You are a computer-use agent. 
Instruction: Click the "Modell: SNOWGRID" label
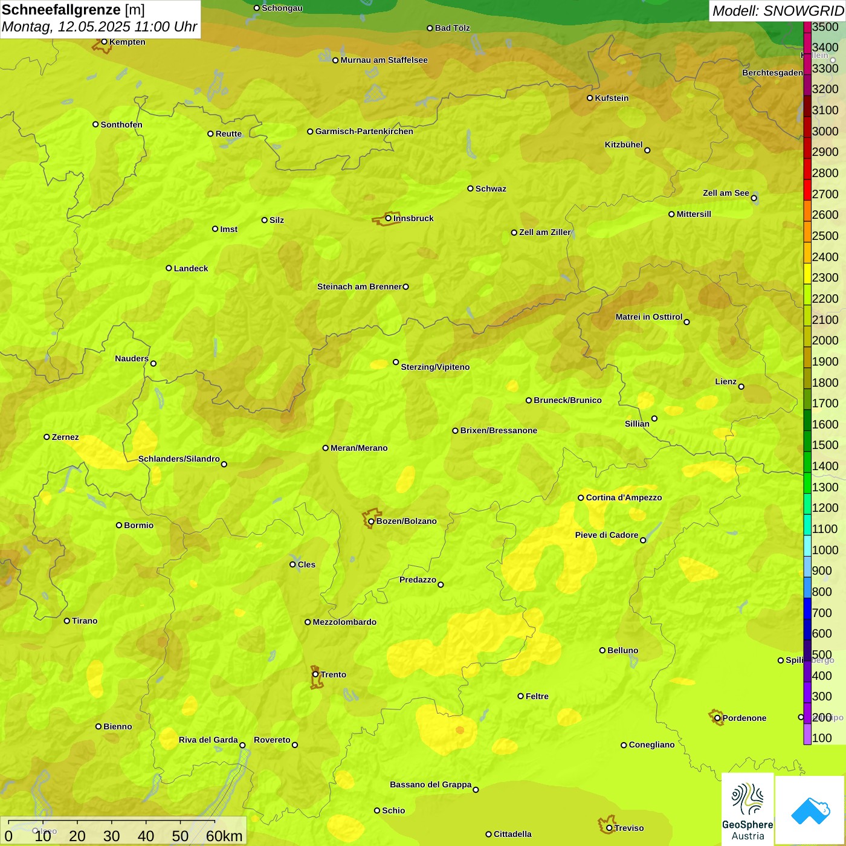(x=778, y=11)
